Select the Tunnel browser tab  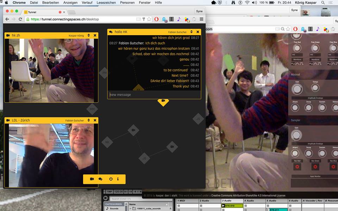44,12
